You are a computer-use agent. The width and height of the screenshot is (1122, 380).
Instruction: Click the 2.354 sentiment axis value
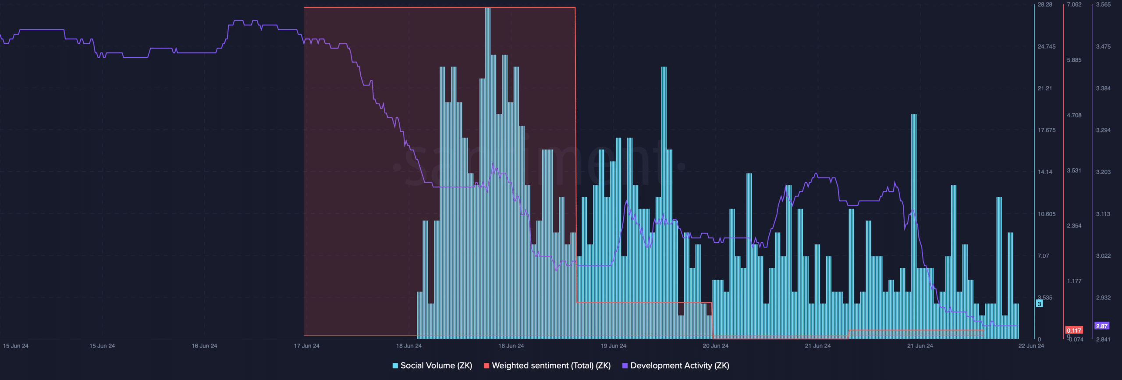(1074, 226)
